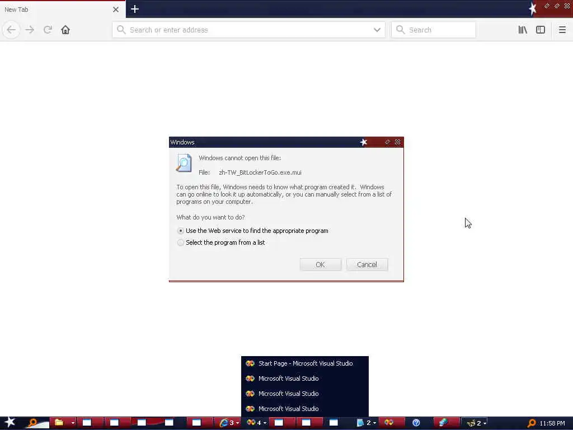Click the magnifier icon in Search box
573x430 pixels.
pyautogui.click(x=401, y=30)
